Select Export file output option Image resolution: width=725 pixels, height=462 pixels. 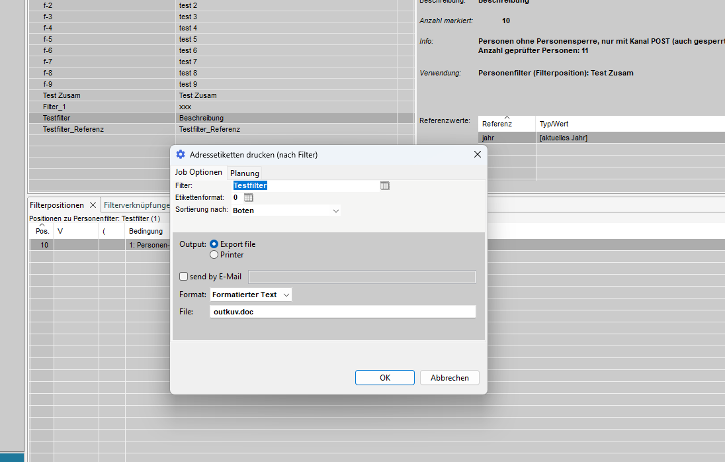tap(214, 244)
